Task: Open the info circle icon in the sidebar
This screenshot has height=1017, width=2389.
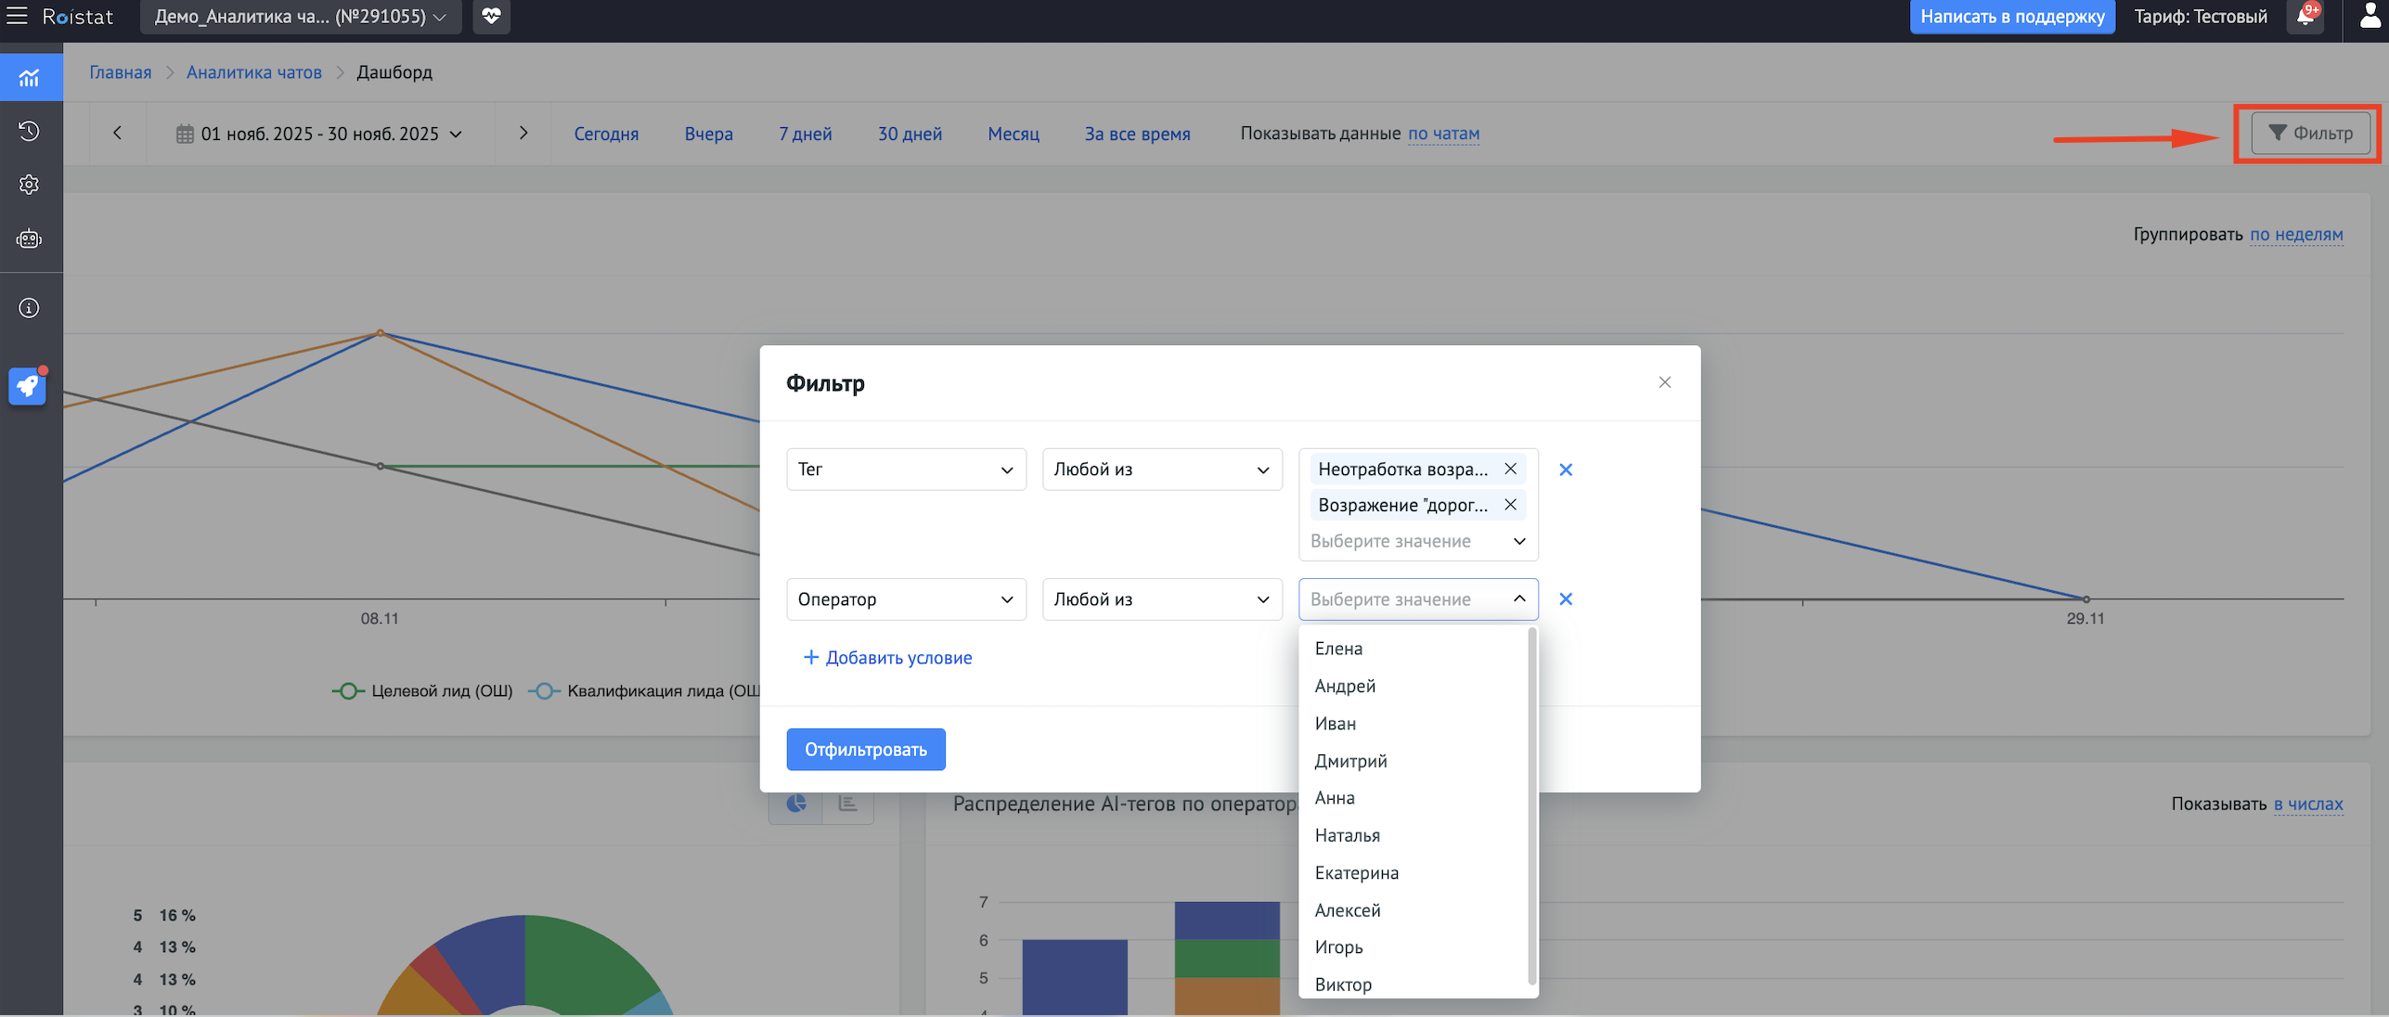Action: pyautogui.click(x=29, y=308)
